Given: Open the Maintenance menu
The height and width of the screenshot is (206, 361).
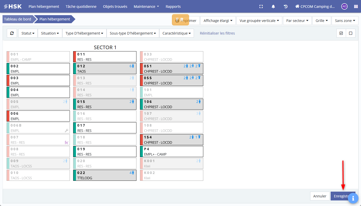Looking at the screenshot, I should coord(146,7).
